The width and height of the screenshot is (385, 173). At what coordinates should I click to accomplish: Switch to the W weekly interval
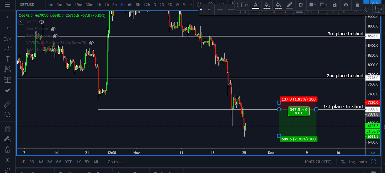click(x=177, y=5)
